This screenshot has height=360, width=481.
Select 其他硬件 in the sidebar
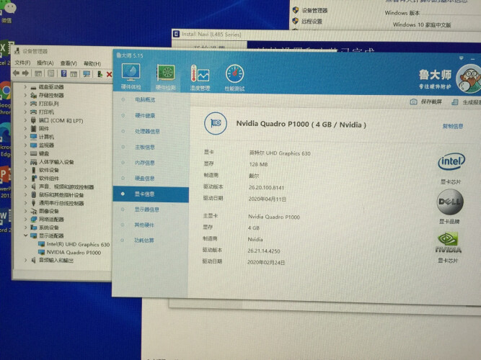(144, 225)
